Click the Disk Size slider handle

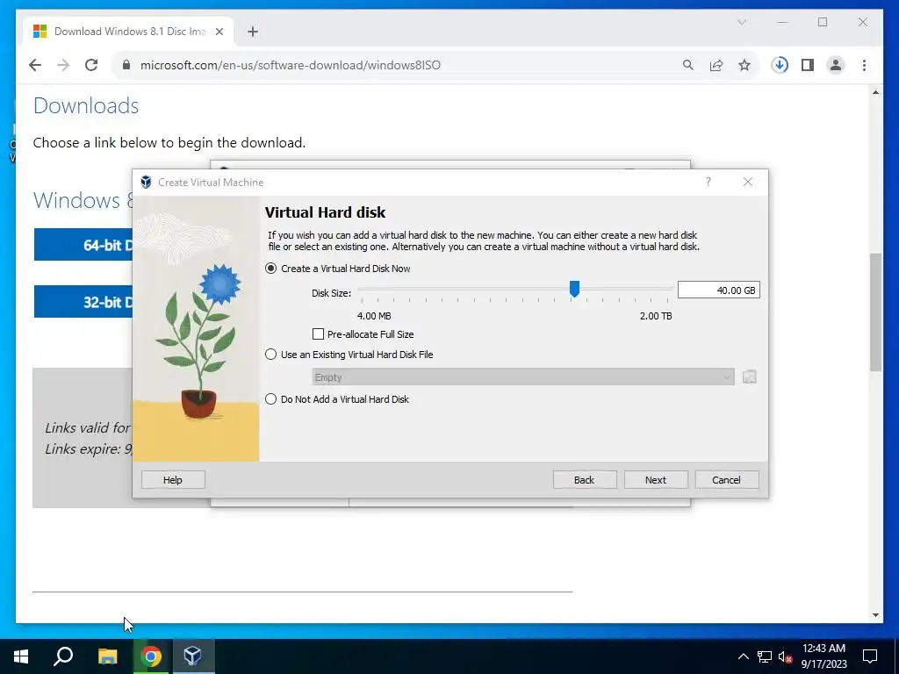(574, 289)
